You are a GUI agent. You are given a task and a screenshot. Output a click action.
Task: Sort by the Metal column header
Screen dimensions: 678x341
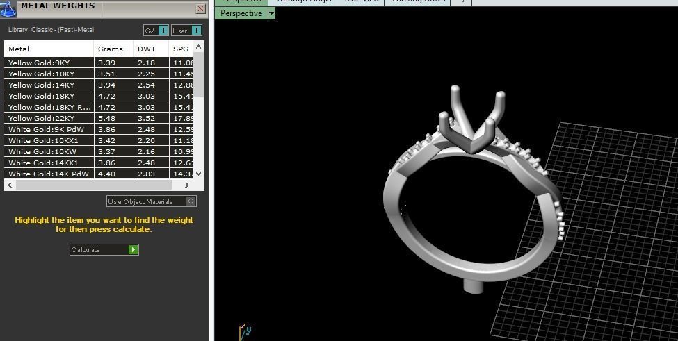tap(49, 49)
